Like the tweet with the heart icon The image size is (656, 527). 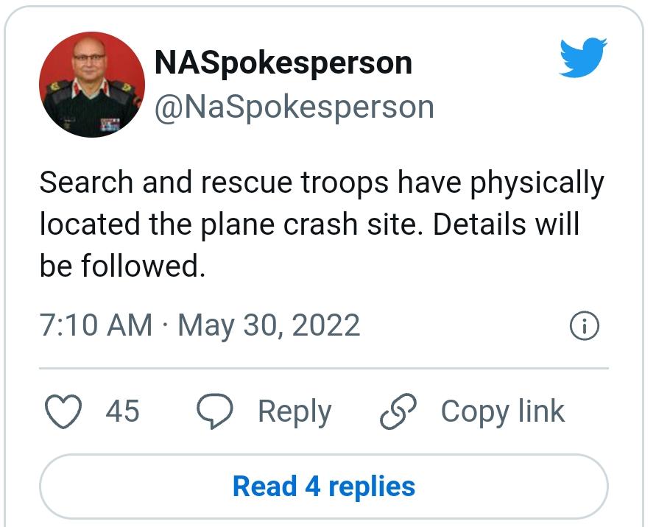click(63, 411)
